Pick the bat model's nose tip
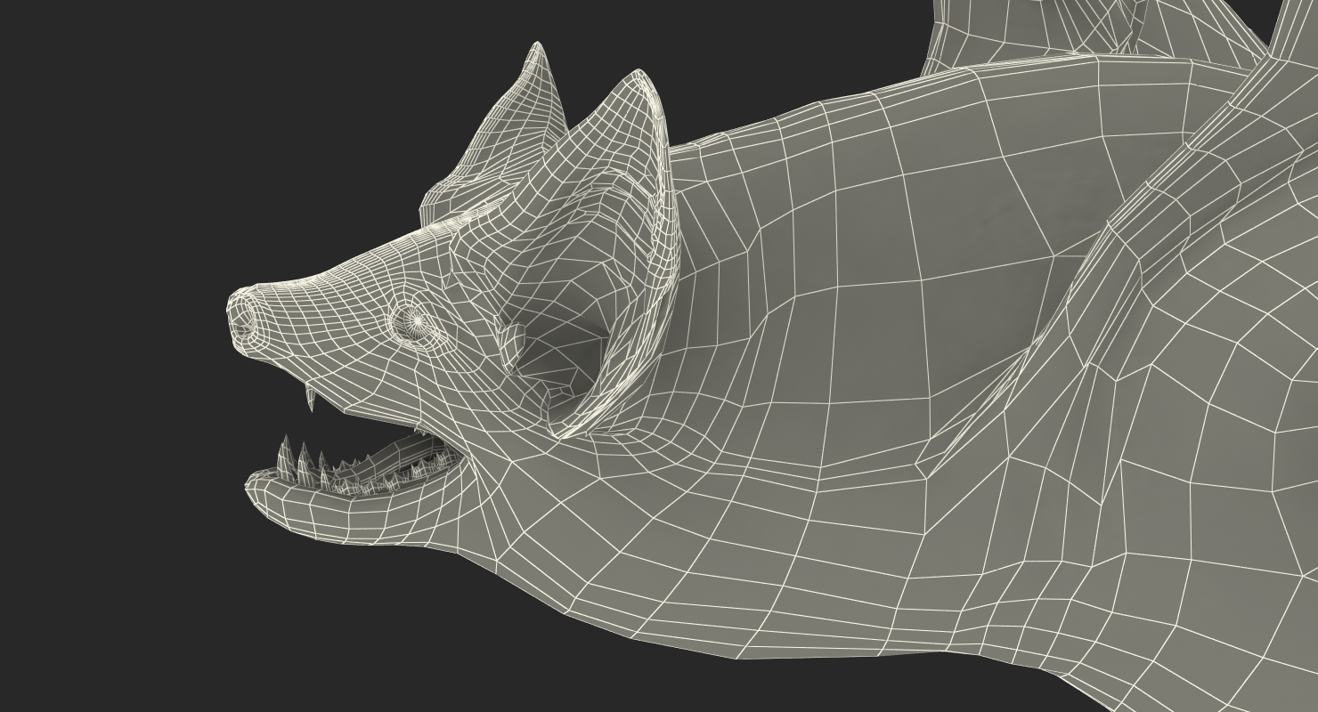Image resolution: width=1318 pixels, height=712 pixels. click(x=242, y=319)
